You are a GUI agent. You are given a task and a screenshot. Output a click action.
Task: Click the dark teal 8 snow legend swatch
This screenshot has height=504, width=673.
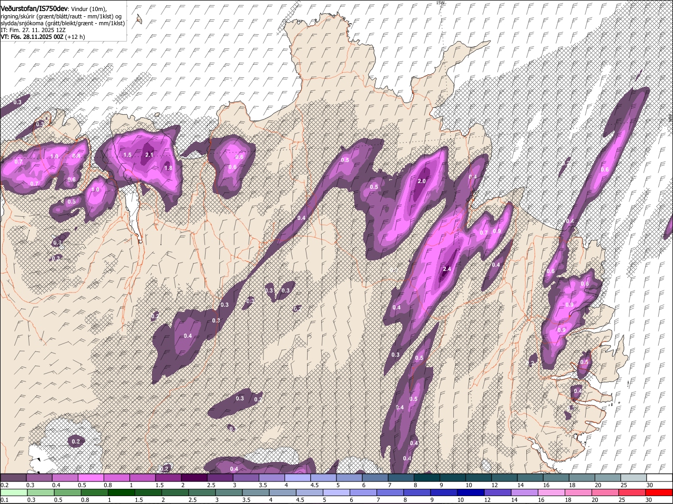(x=426, y=478)
